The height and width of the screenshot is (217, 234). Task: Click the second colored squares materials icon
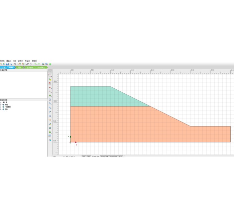click(23, 64)
